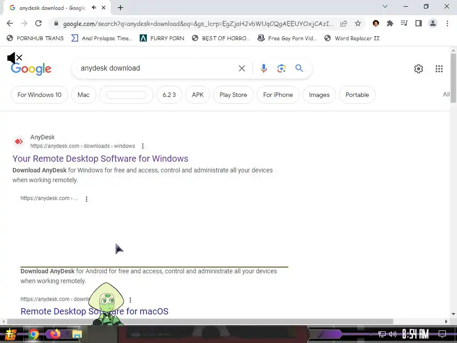Search by image with Google Lens
Screen dimensions: 457x343
point(281,68)
